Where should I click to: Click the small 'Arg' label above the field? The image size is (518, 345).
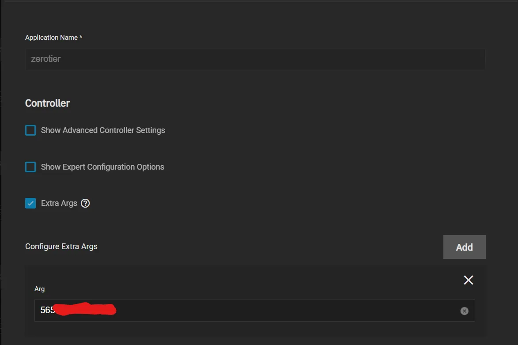point(39,289)
